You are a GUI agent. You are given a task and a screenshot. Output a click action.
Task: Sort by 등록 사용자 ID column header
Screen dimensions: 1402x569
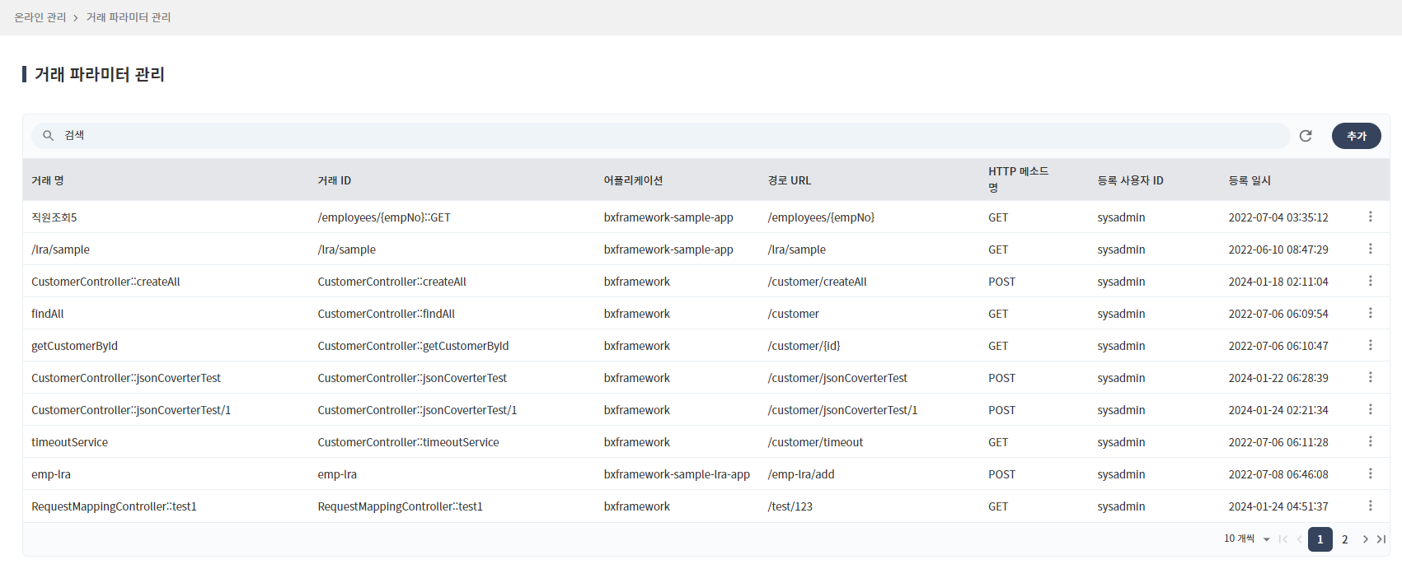click(1131, 180)
